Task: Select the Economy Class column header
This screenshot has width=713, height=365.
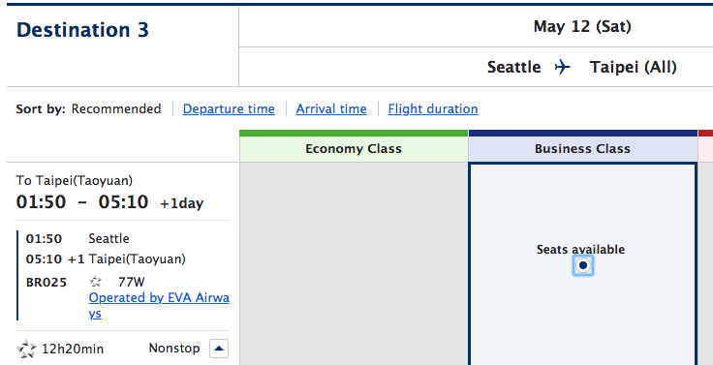Action: [x=354, y=149]
